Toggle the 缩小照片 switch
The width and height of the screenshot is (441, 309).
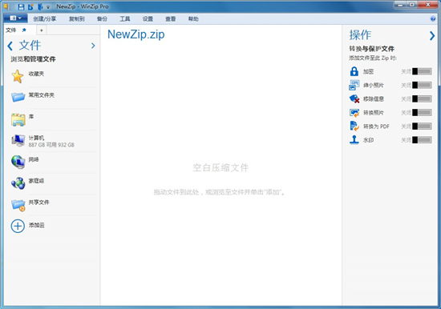point(422,85)
